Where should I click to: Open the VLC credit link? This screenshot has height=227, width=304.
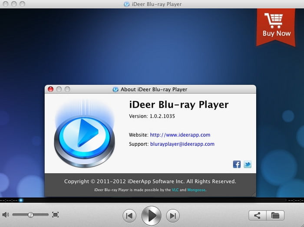(x=175, y=190)
